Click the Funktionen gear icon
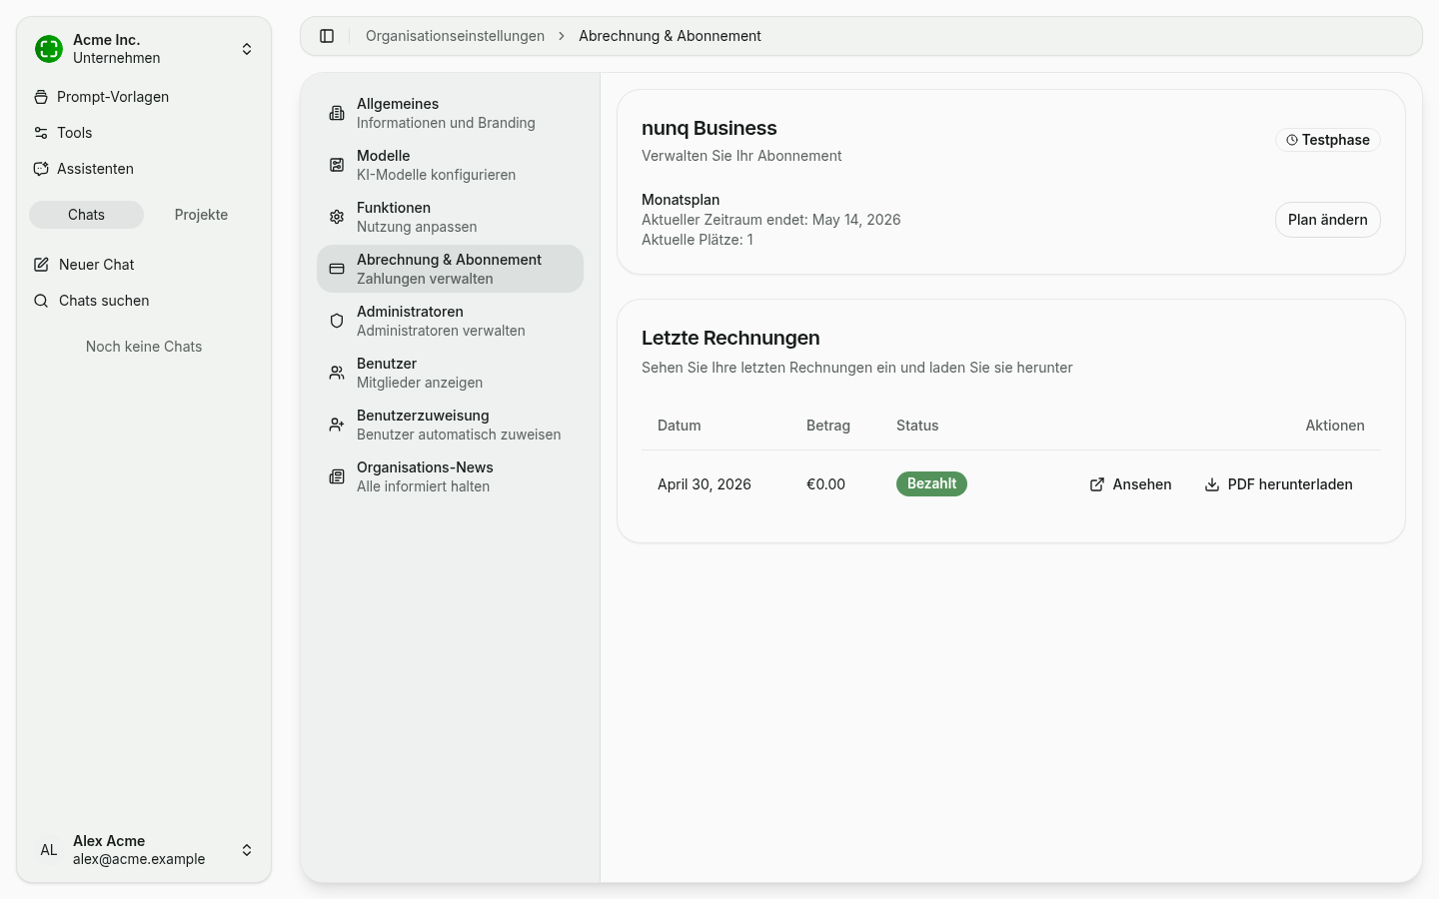1439x899 pixels. coord(337,217)
